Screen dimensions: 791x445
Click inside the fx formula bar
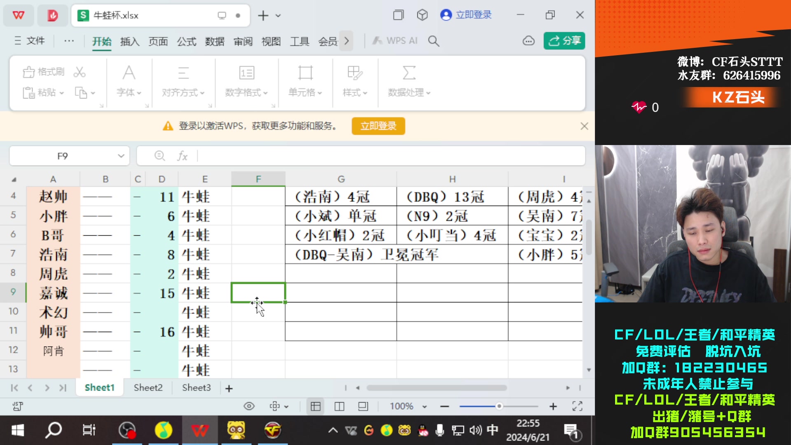[288, 156]
